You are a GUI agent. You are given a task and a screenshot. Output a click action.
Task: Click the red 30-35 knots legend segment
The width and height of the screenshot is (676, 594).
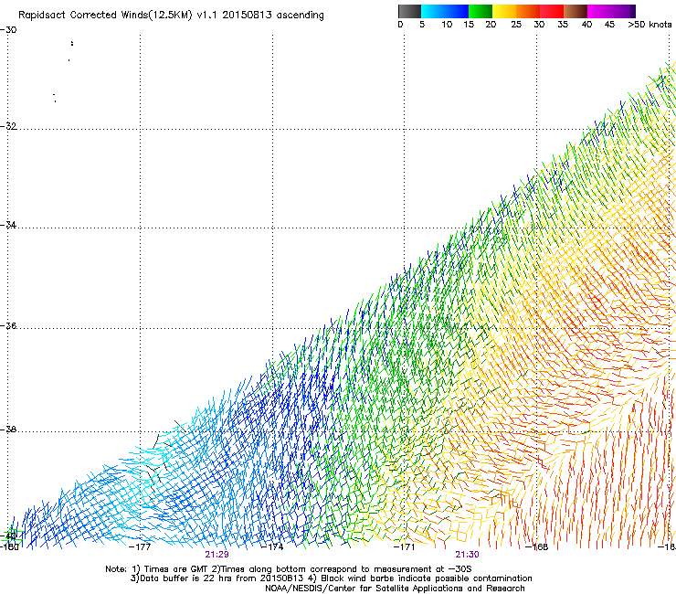[x=552, y=11]
